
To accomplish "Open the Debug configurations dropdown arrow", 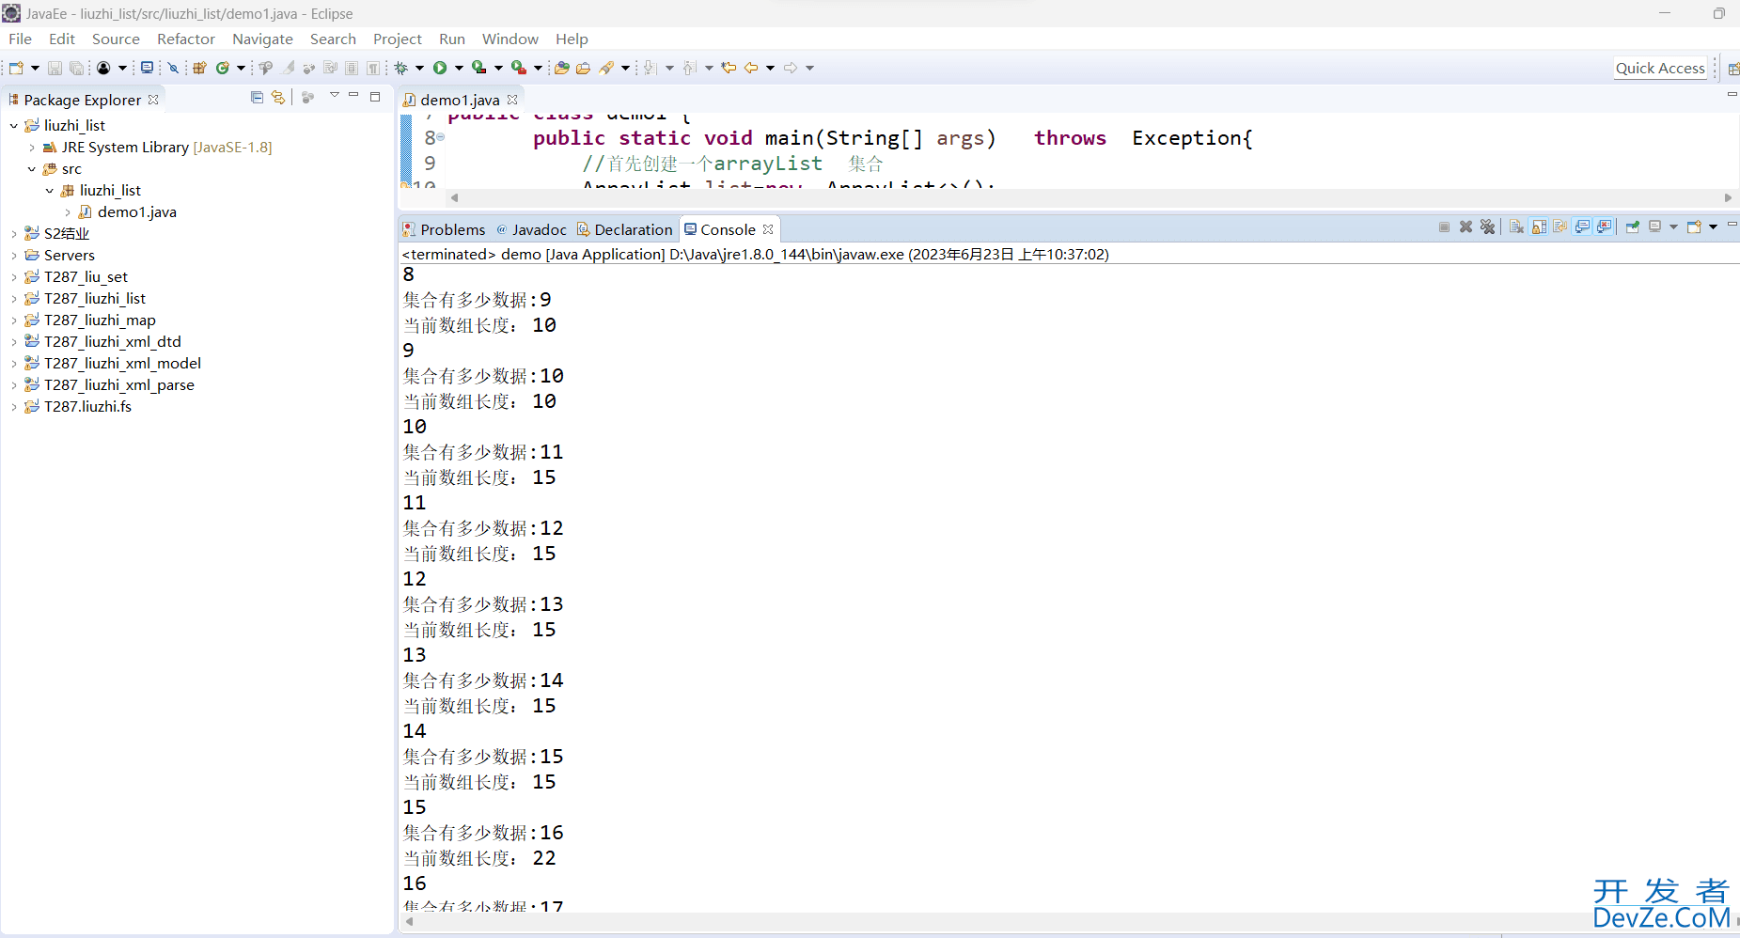I will [x=419, y=68].
